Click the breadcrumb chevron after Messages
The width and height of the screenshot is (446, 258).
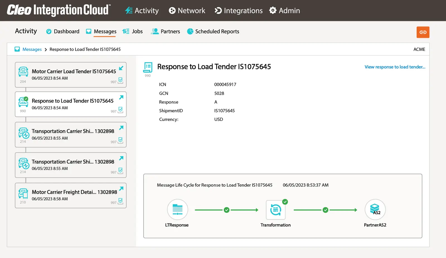point(46,50)
